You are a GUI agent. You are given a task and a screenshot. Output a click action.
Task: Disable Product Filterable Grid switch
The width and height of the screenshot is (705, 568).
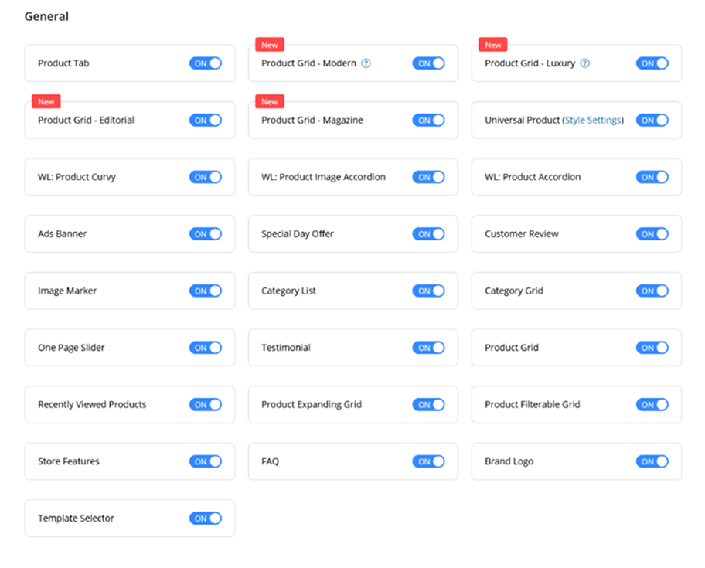pyautogui.click(x=652, y=405)
